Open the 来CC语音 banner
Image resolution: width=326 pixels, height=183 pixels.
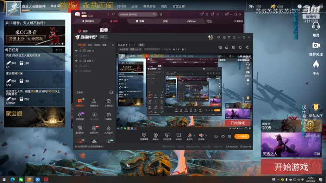pos(35,36)
